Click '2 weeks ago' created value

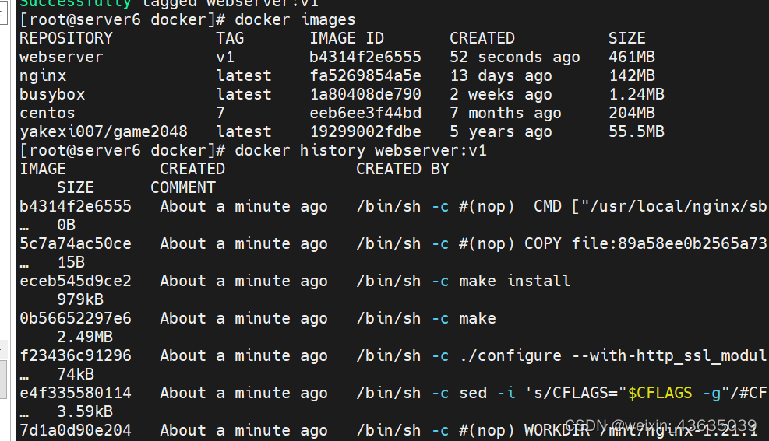[x=501, y=94]
